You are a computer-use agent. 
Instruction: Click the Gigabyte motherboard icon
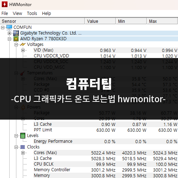[x=16, y=33]
